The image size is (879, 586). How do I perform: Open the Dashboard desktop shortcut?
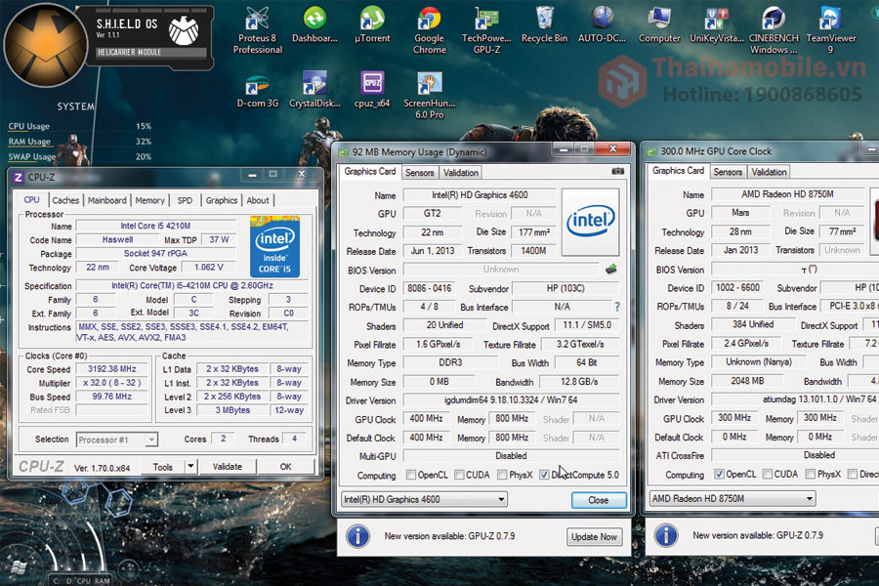coord(314,24)
